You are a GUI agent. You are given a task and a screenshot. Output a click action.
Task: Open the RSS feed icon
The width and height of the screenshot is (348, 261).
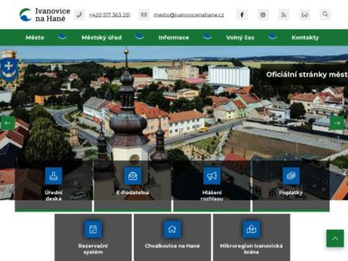[x=284, y=15]
